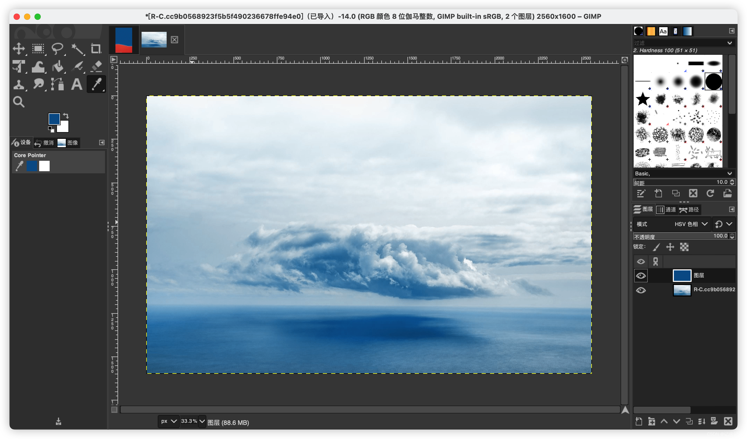
Task: Select the star-shaped brush thumbnail
Action: pyautogui.click(x=643, y=99)
